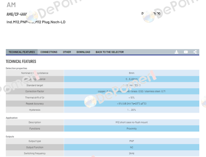Select the Repeat Accuracy value cell
This screenshot has height=157, width=206.
[x=132, y=104]
